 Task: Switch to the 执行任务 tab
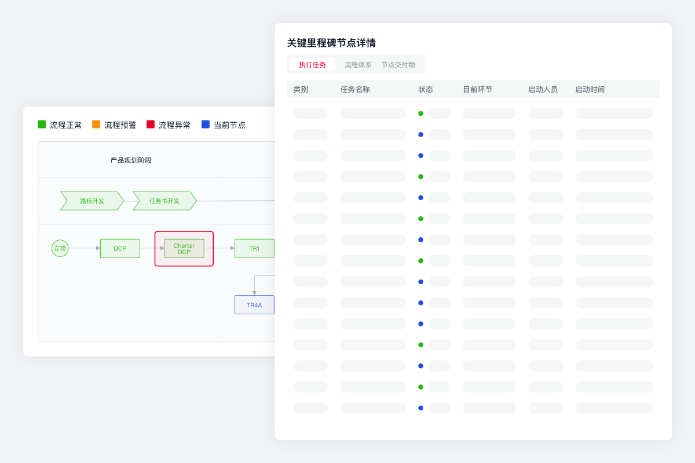click(x=313, y=65)
